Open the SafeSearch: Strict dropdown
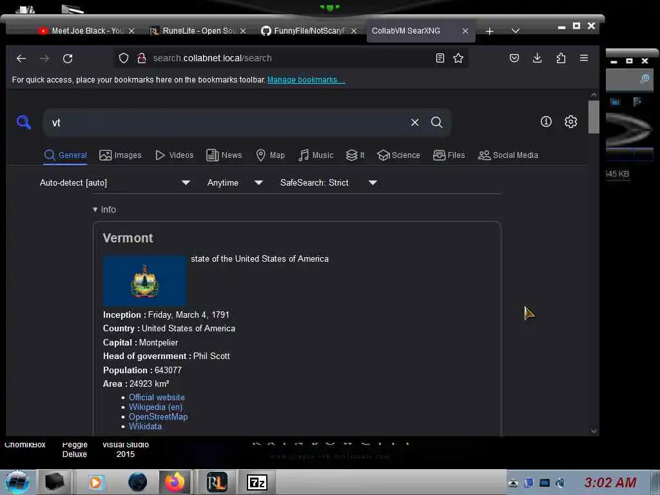The width and height of the screenshot is (660, 495). coord(328,182)
